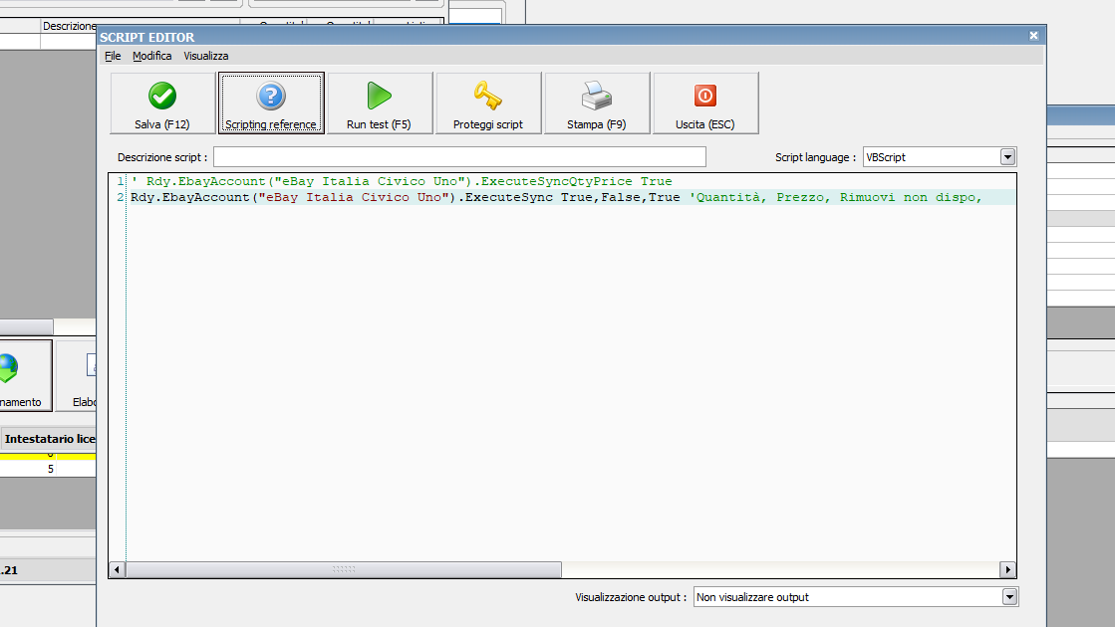Save the script with Salva (F12)
The height and width of the screenshot is (627, 1115).
click(162, 103)
